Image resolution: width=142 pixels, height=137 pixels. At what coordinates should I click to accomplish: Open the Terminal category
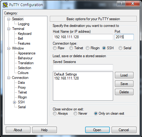[x=18, y=29]
